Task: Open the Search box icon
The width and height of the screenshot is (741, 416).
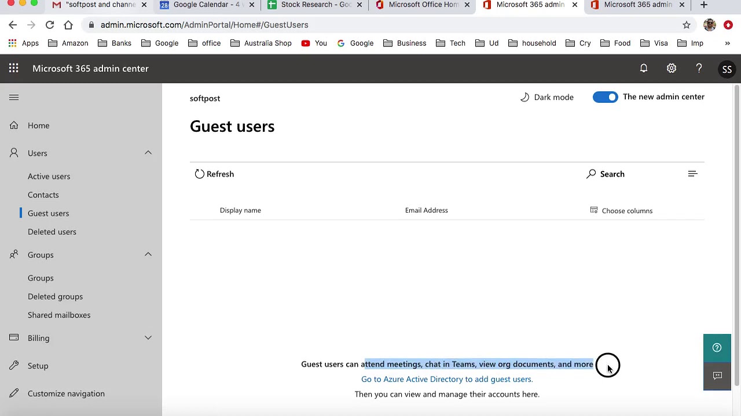Action: [591, 174]
